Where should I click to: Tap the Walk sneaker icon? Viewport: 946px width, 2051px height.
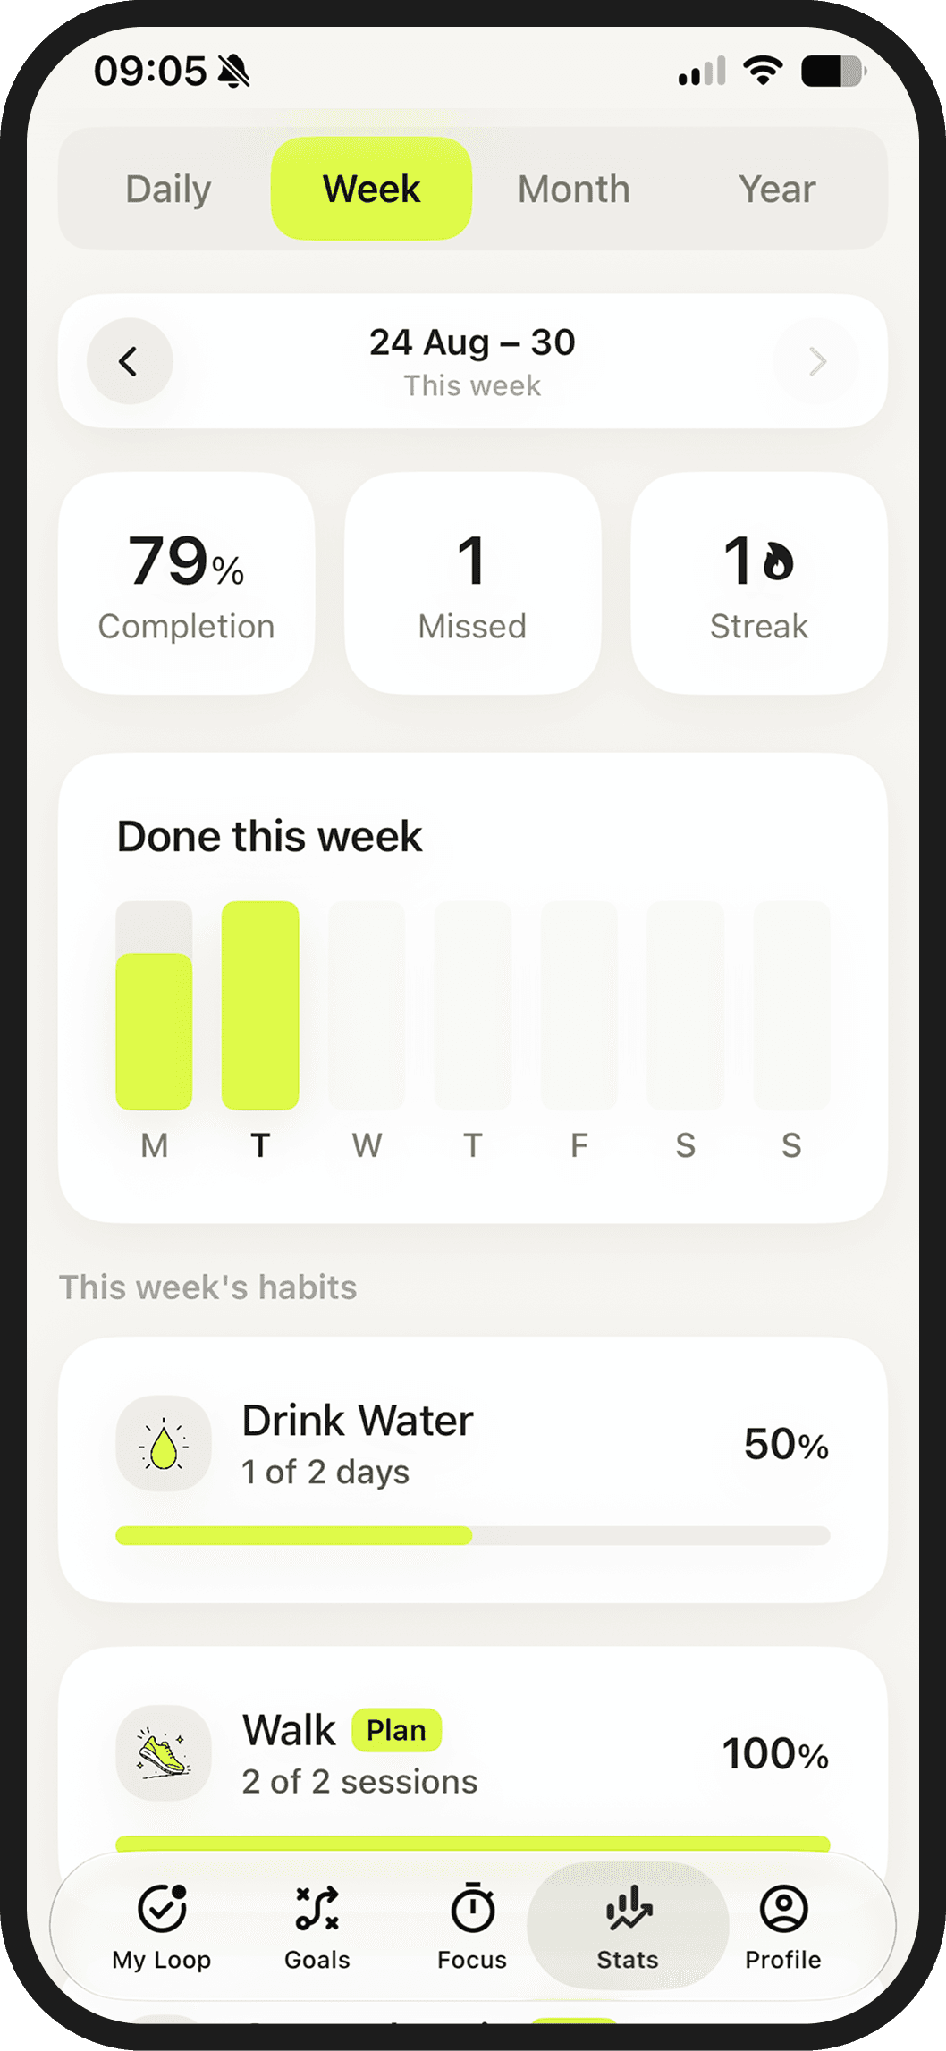(164, 1752)
